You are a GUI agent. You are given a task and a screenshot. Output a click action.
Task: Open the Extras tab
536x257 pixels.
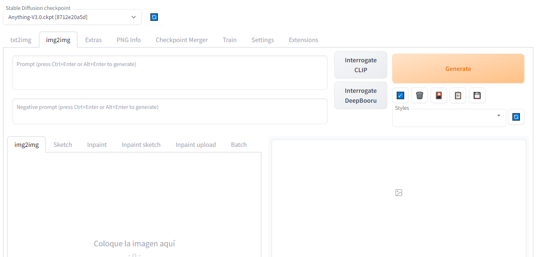click(x=93, y=40)
